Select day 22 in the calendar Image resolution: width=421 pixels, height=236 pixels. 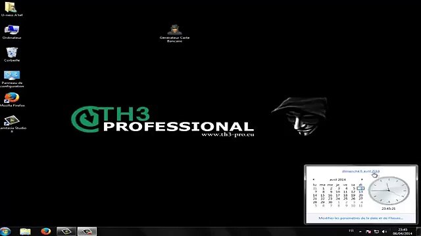pos(322,199)
